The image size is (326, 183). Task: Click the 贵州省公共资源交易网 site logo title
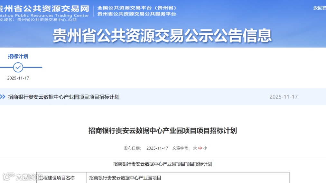pos(44,8)
